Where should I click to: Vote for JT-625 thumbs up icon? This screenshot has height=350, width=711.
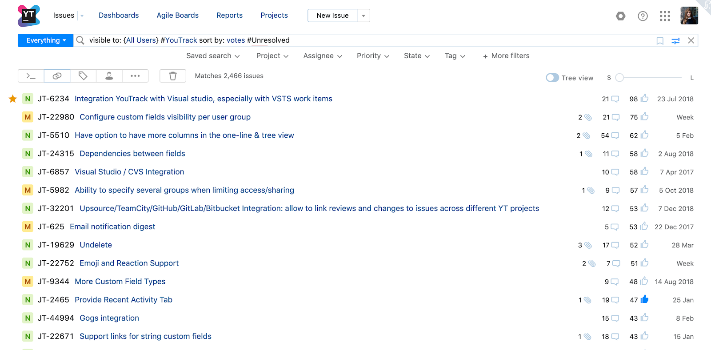(644, 226)
